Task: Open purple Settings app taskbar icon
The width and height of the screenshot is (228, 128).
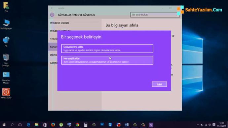Action: pyautogui.click(x=151, y=125)
